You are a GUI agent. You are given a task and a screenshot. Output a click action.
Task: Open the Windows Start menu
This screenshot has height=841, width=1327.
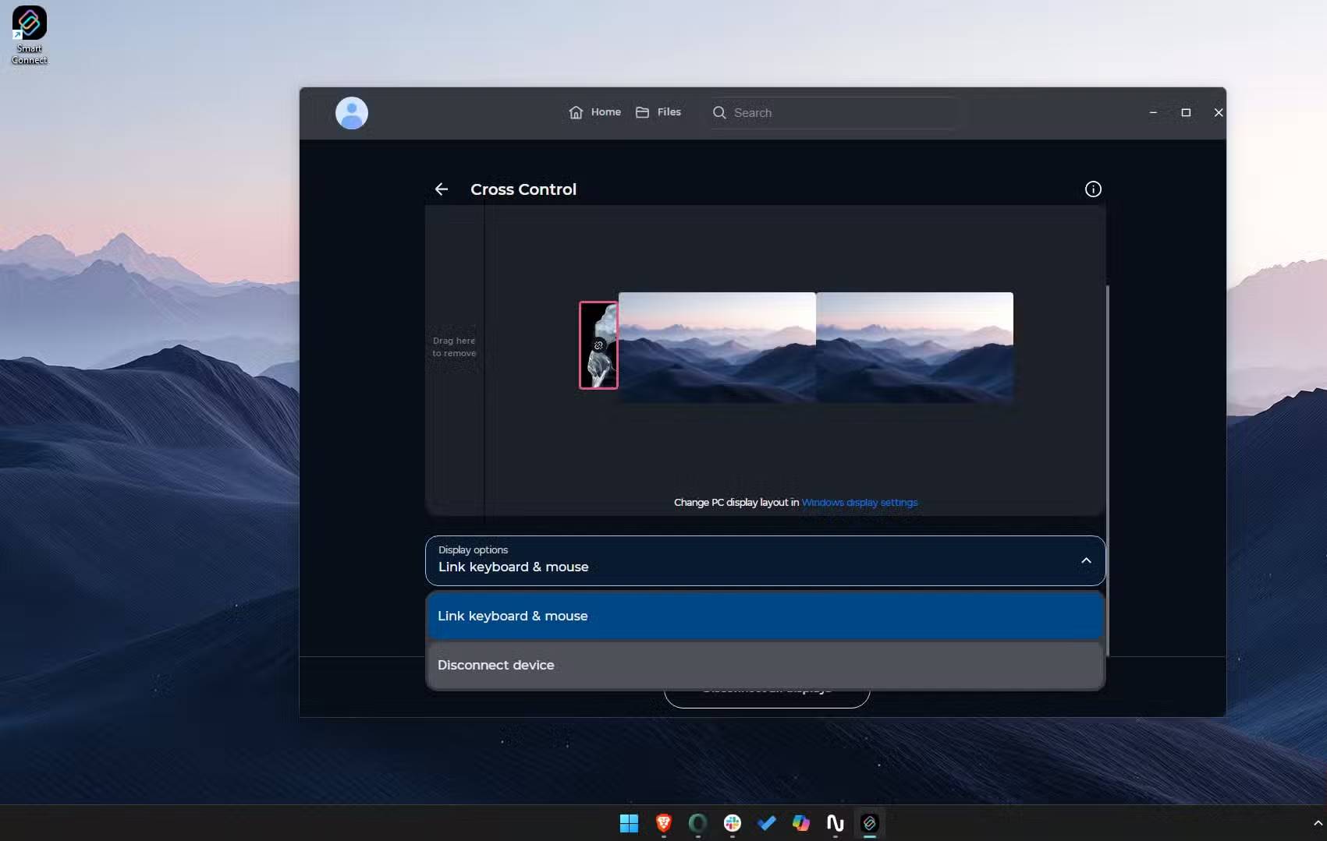click(x=629, y=823)
